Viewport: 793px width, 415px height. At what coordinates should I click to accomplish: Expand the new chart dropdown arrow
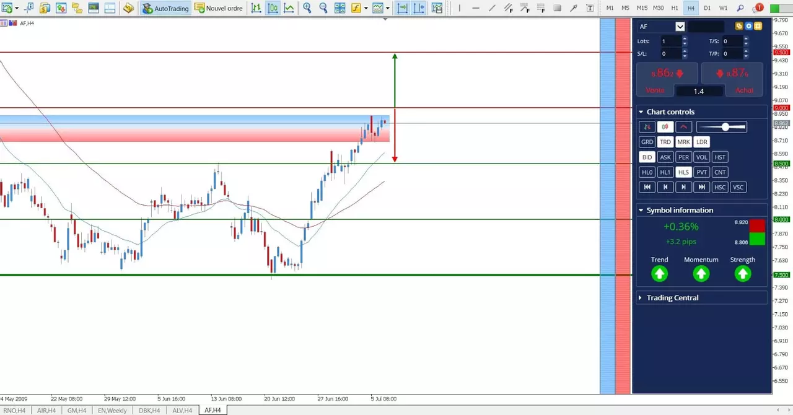17,9
